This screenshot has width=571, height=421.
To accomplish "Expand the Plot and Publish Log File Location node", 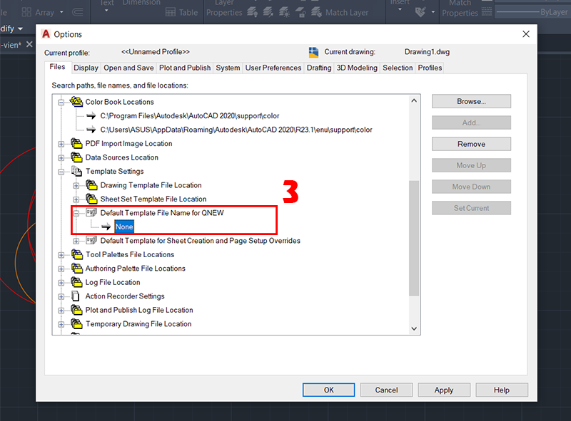I will pos(61,311).
